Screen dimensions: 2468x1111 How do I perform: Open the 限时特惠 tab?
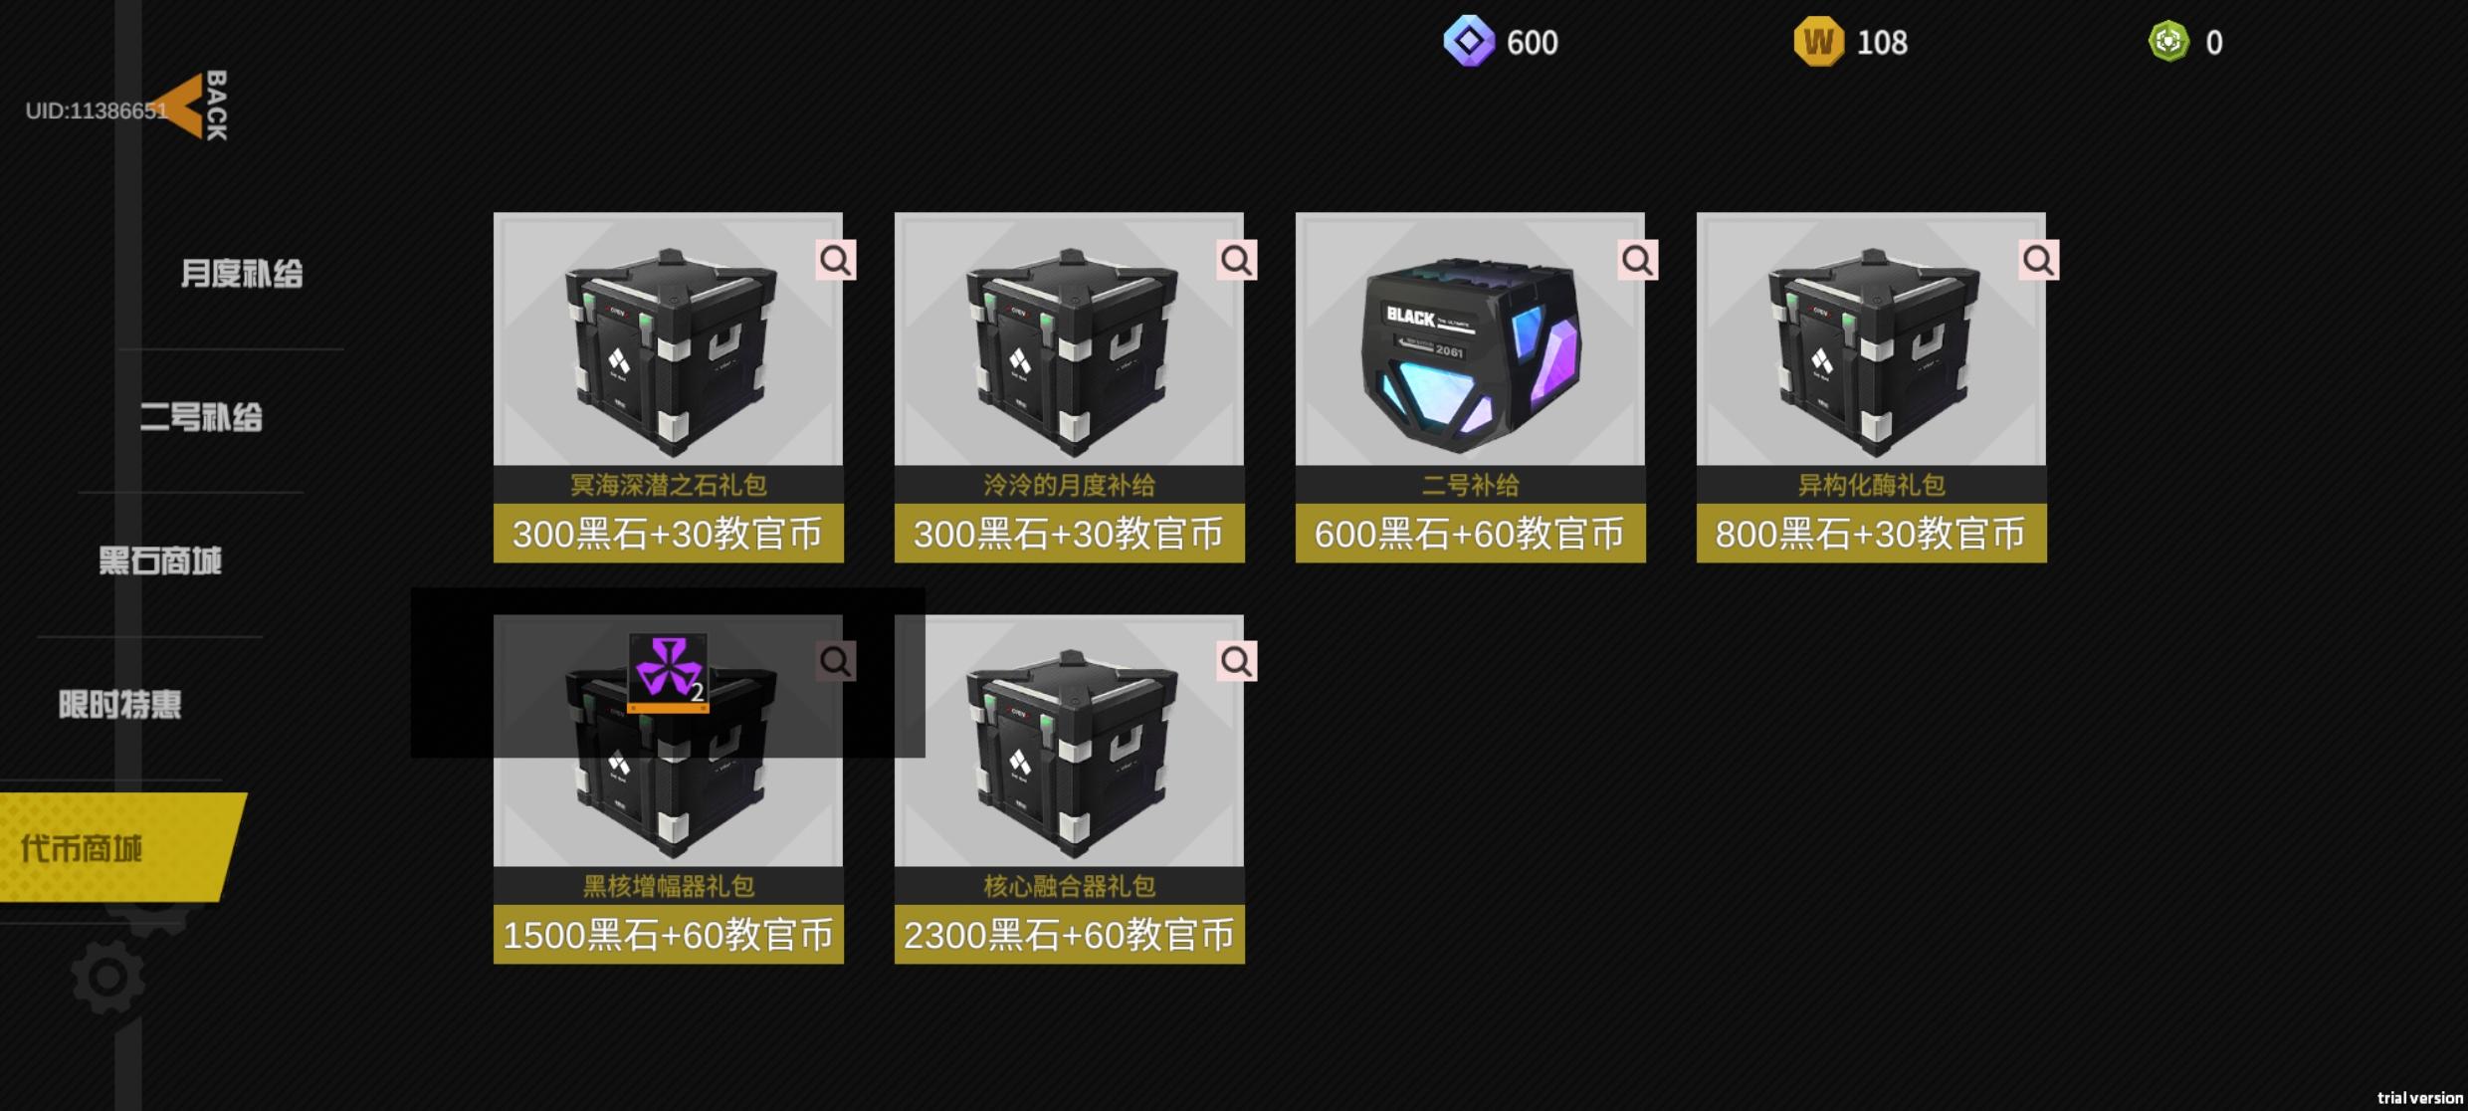click(119, 705)
